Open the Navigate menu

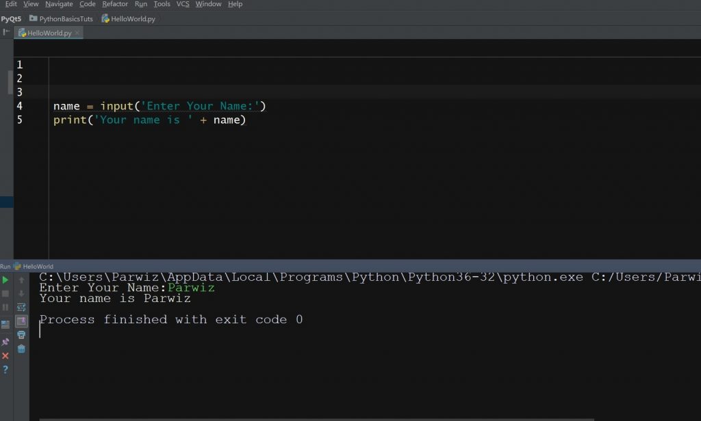59,4
